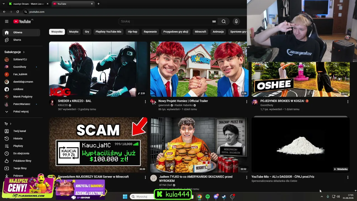Viewport: 357px width, 201px height.
Task: Show hidden system tray icons
Action: coord(322,197)
